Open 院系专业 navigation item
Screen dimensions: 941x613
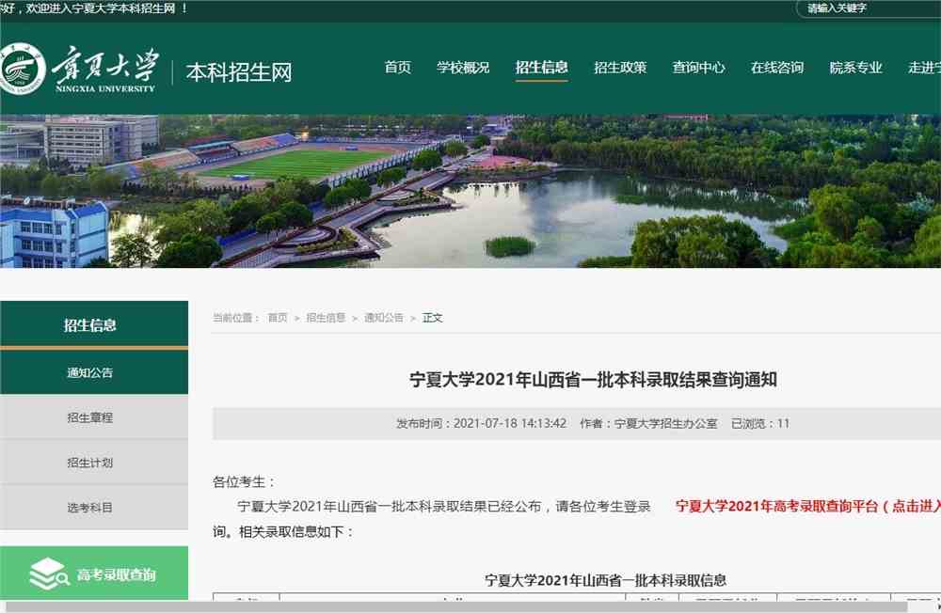pyautogui.click(x=855, y=67)
